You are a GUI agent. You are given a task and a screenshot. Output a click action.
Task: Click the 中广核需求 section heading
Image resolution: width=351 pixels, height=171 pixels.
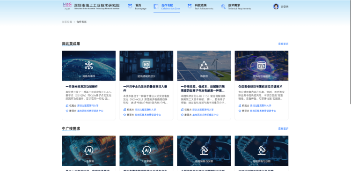coord(71,129)
